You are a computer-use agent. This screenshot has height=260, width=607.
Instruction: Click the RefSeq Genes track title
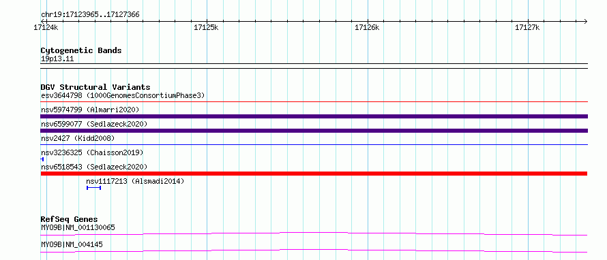click(x=70, y=219)
